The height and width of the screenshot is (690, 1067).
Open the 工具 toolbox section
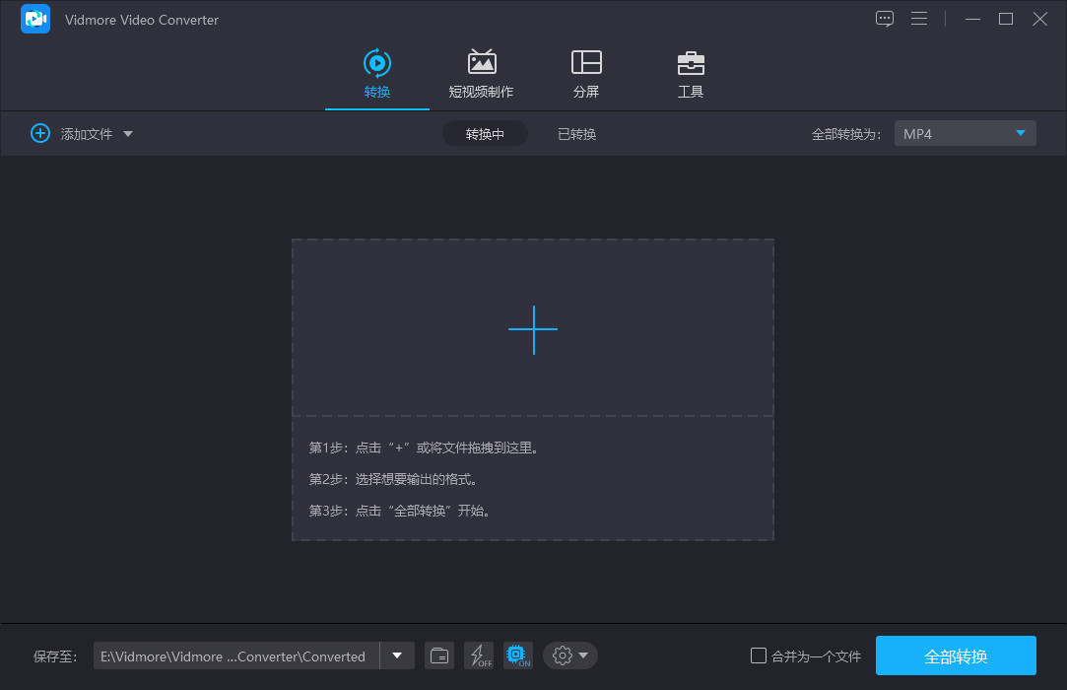pos(691,74)
